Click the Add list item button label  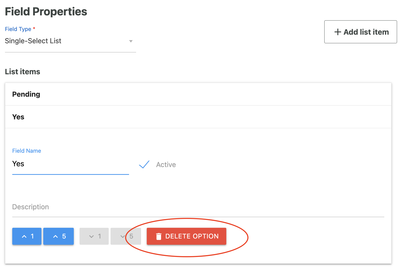pos(366,32)
